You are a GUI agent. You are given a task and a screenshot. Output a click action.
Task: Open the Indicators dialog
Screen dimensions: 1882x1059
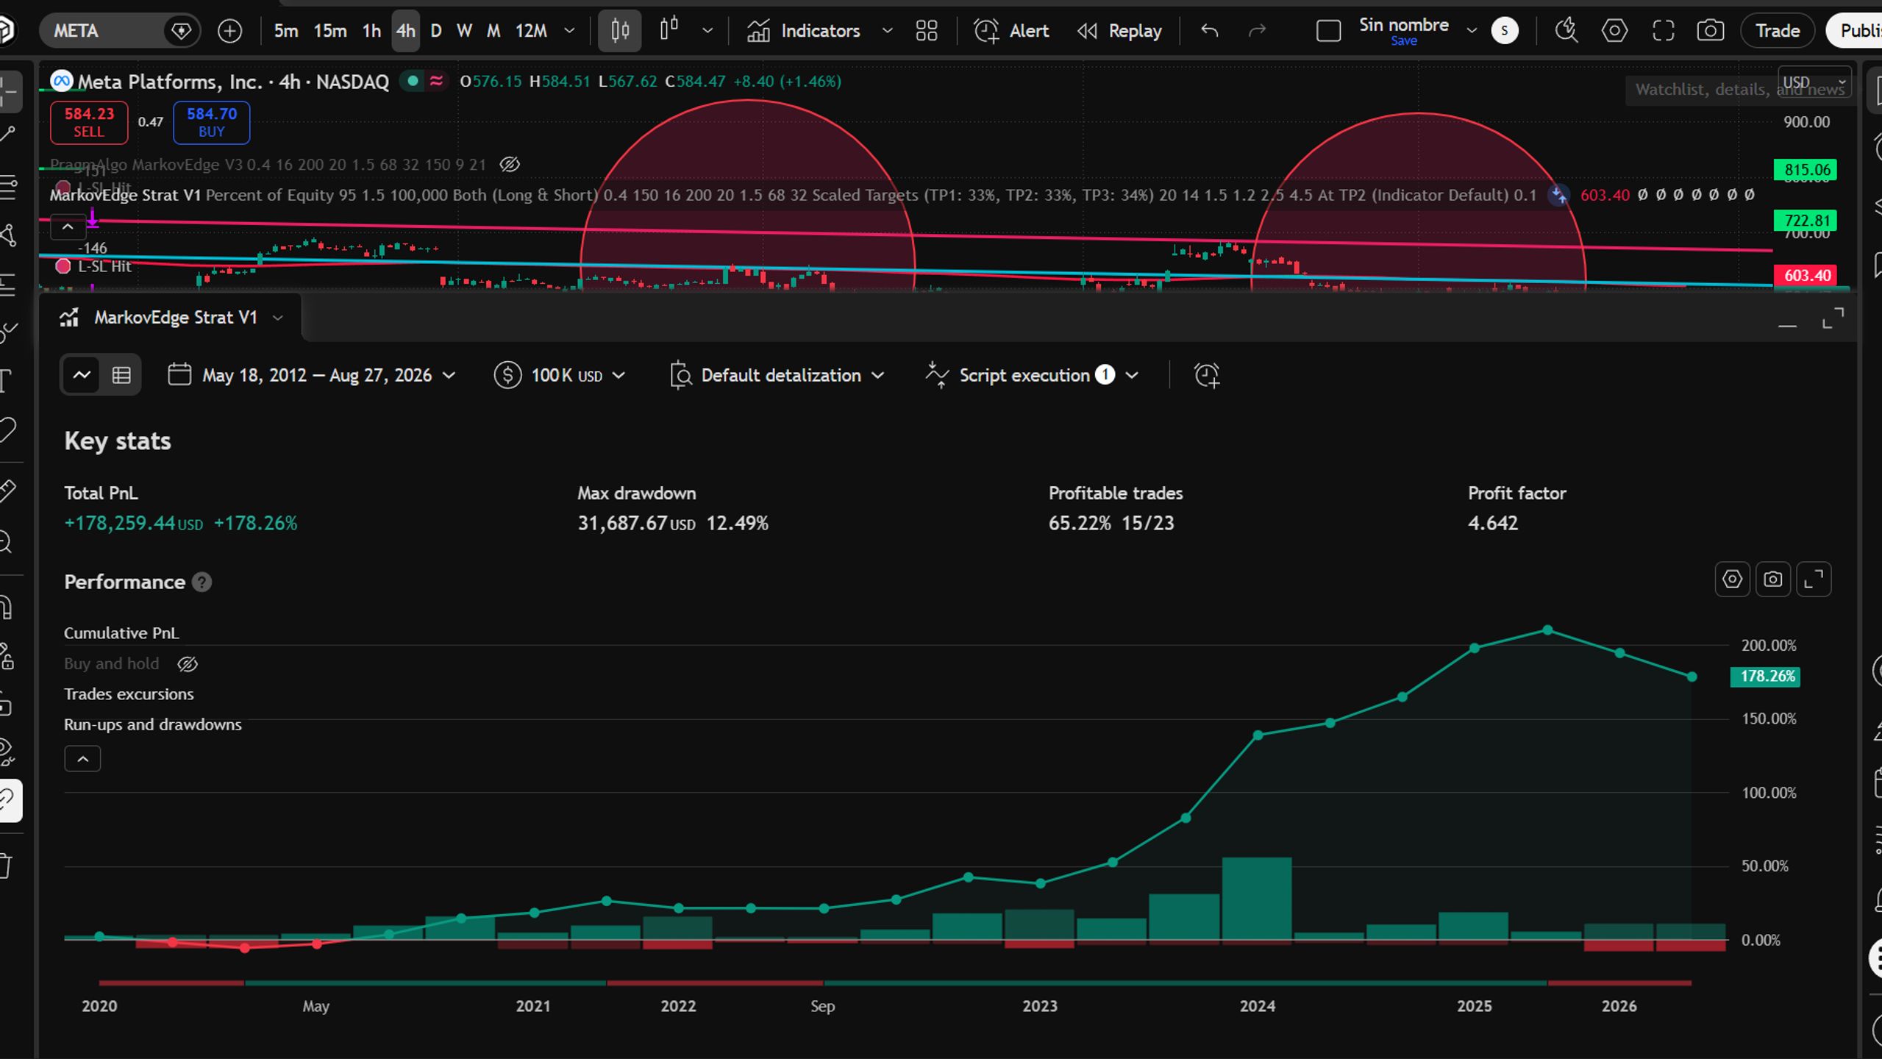click(x=804, y=31)
